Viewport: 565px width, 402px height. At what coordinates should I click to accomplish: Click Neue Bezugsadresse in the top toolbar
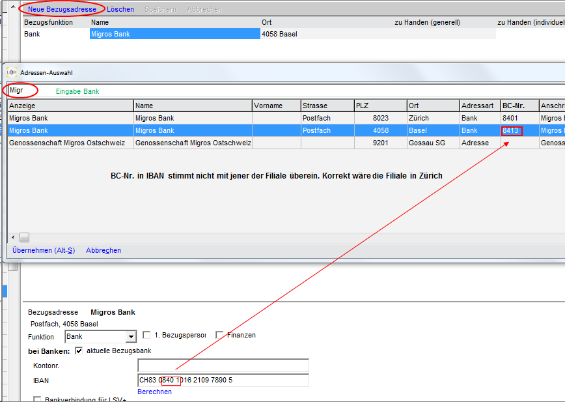click(x=62, y=9)
